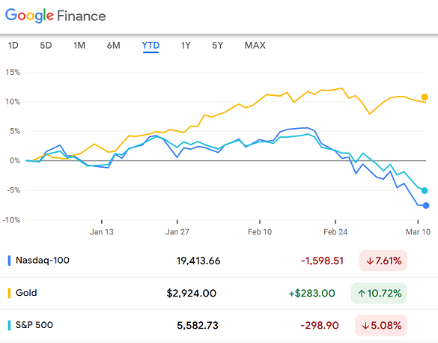Screen dimensions: 438x343
Task: Click the 15% y-axis label
Action: (x=13, y=72)
